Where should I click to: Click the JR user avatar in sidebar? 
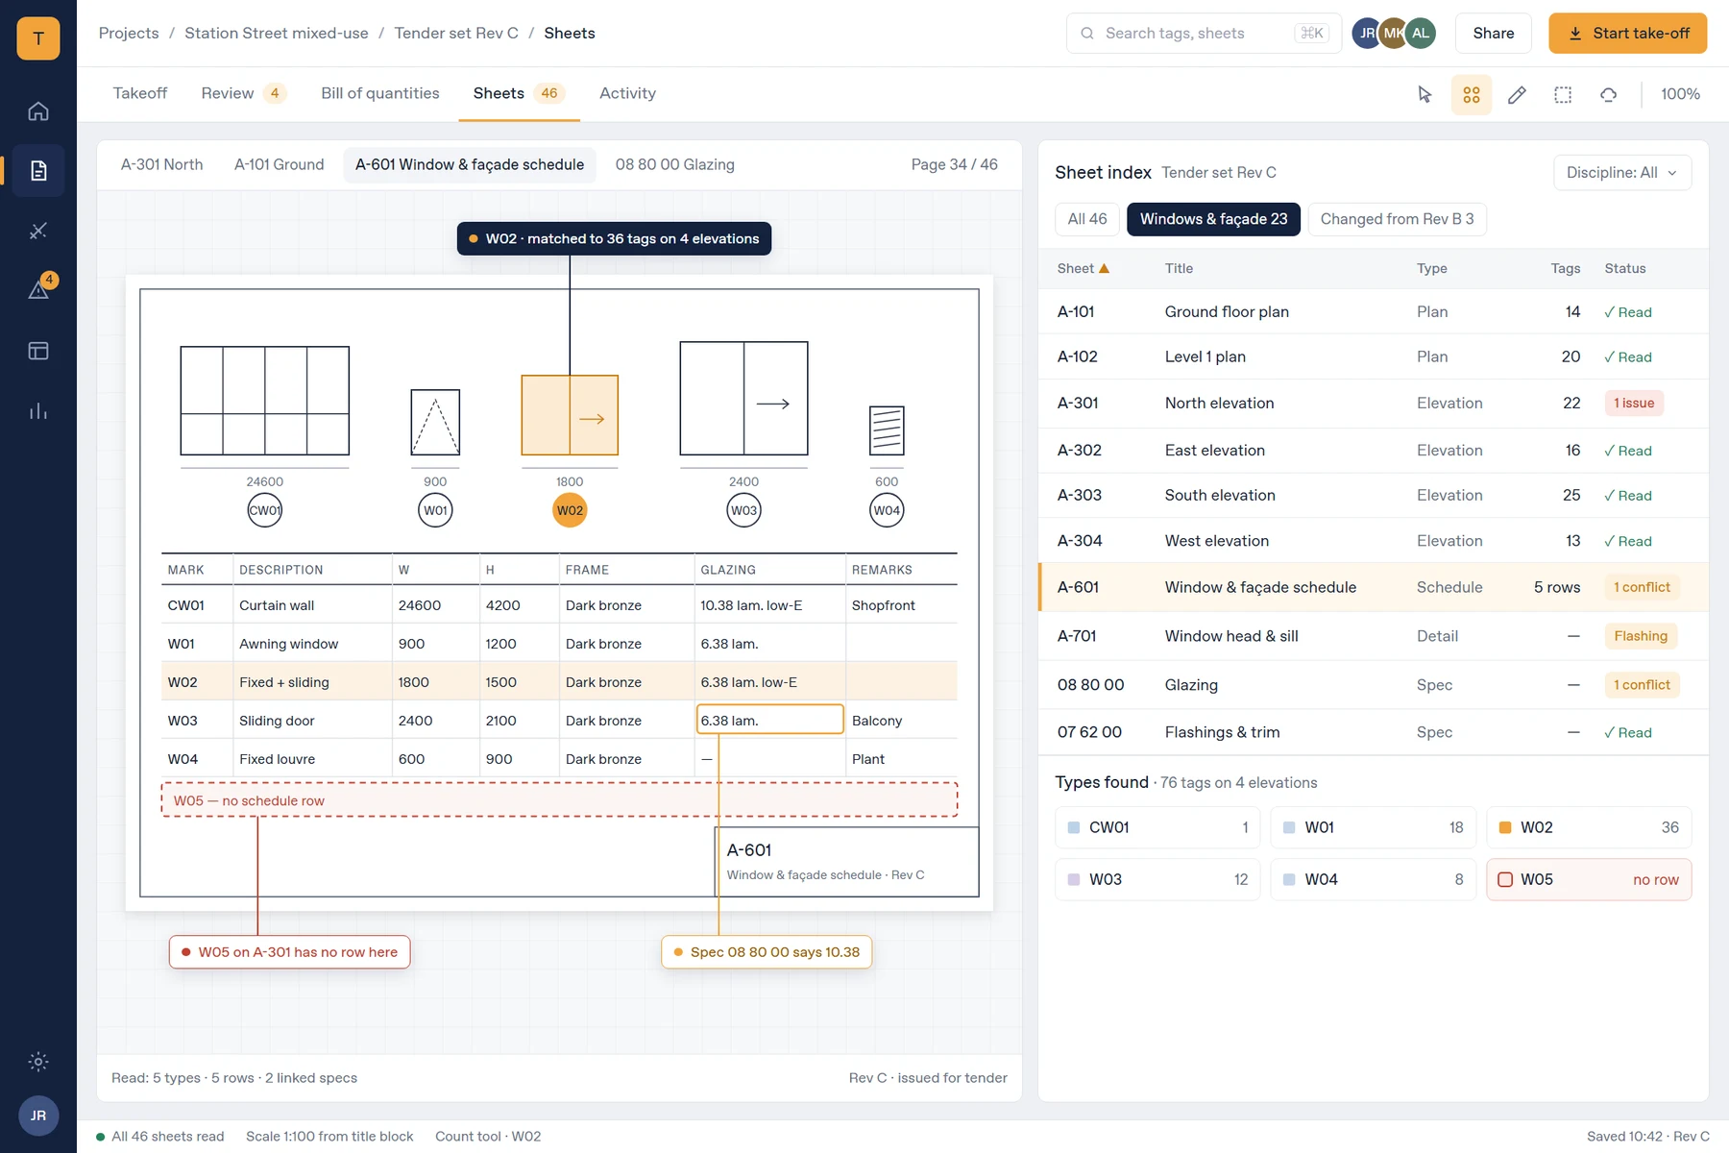pyautogui.click(x=38, y=1116)
